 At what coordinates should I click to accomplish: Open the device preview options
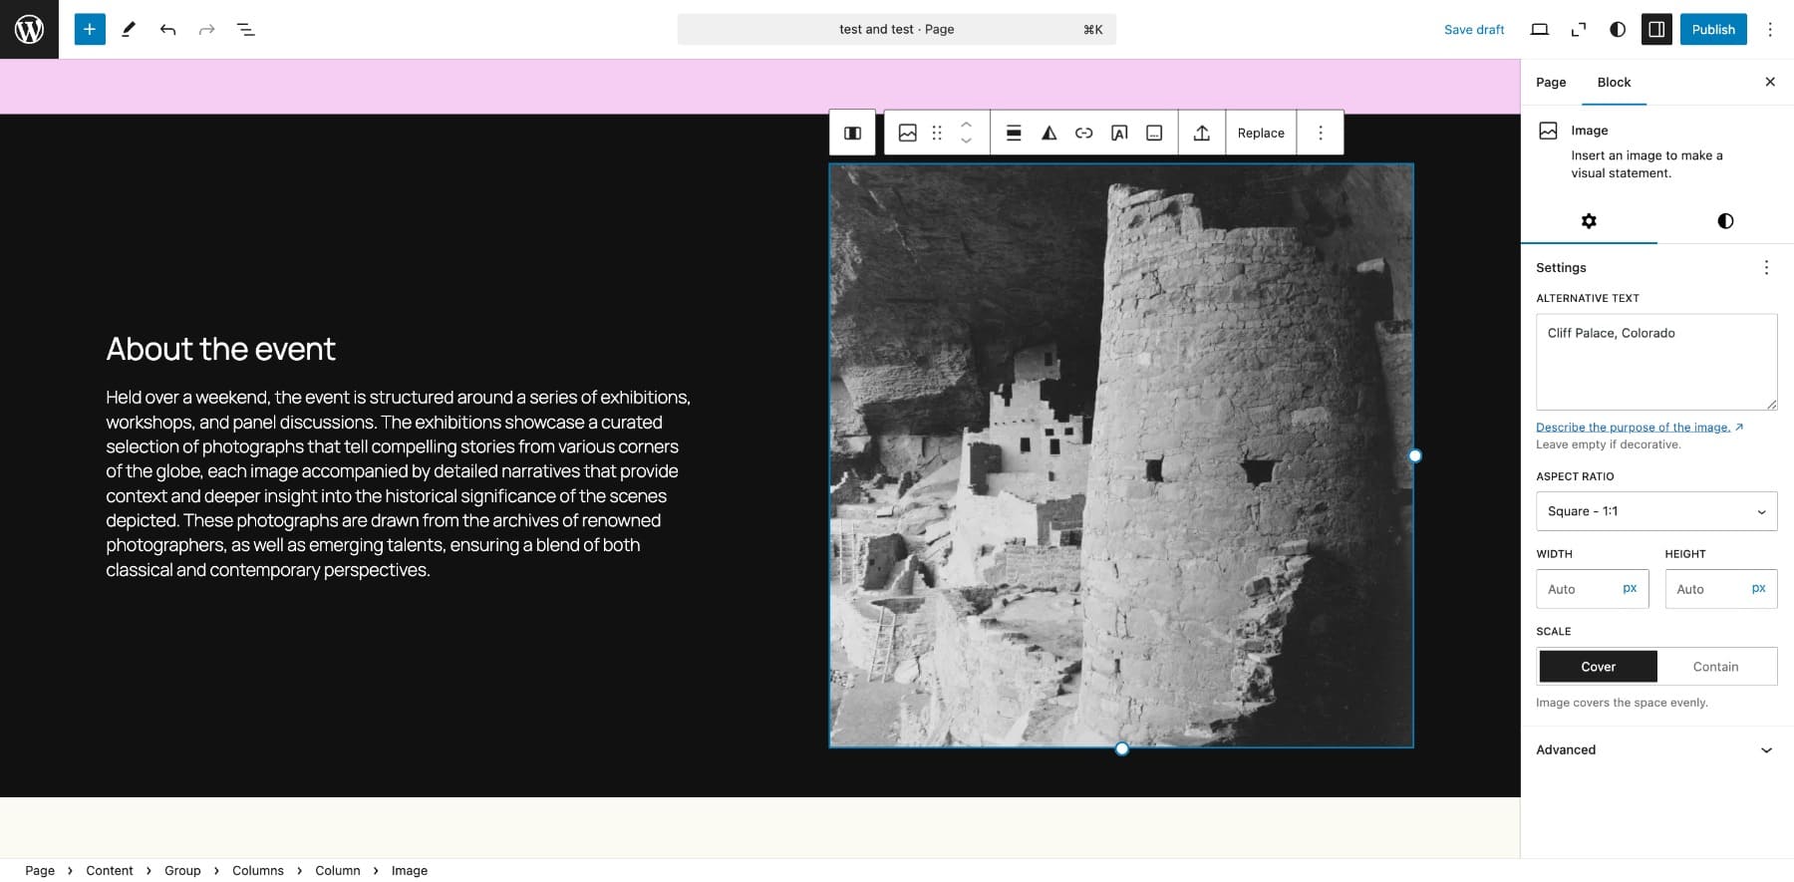coord(1539,29)
